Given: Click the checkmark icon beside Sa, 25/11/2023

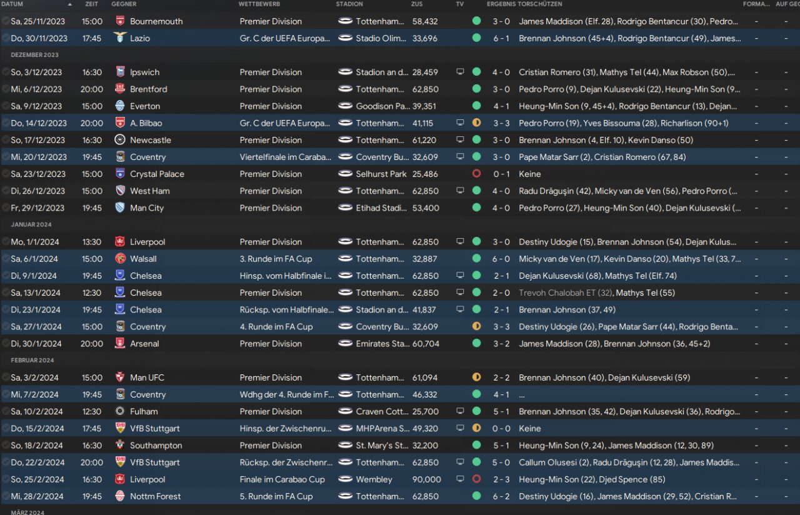Looking at the screenshot, I should click(x=6, y=21).
